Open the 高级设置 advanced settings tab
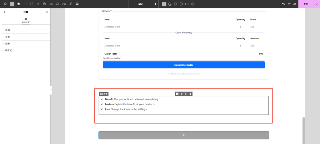 click(26, 21)
